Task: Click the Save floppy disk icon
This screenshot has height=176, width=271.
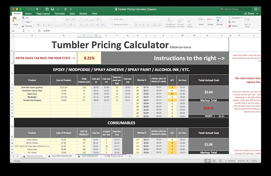Action: coord(53,9)
